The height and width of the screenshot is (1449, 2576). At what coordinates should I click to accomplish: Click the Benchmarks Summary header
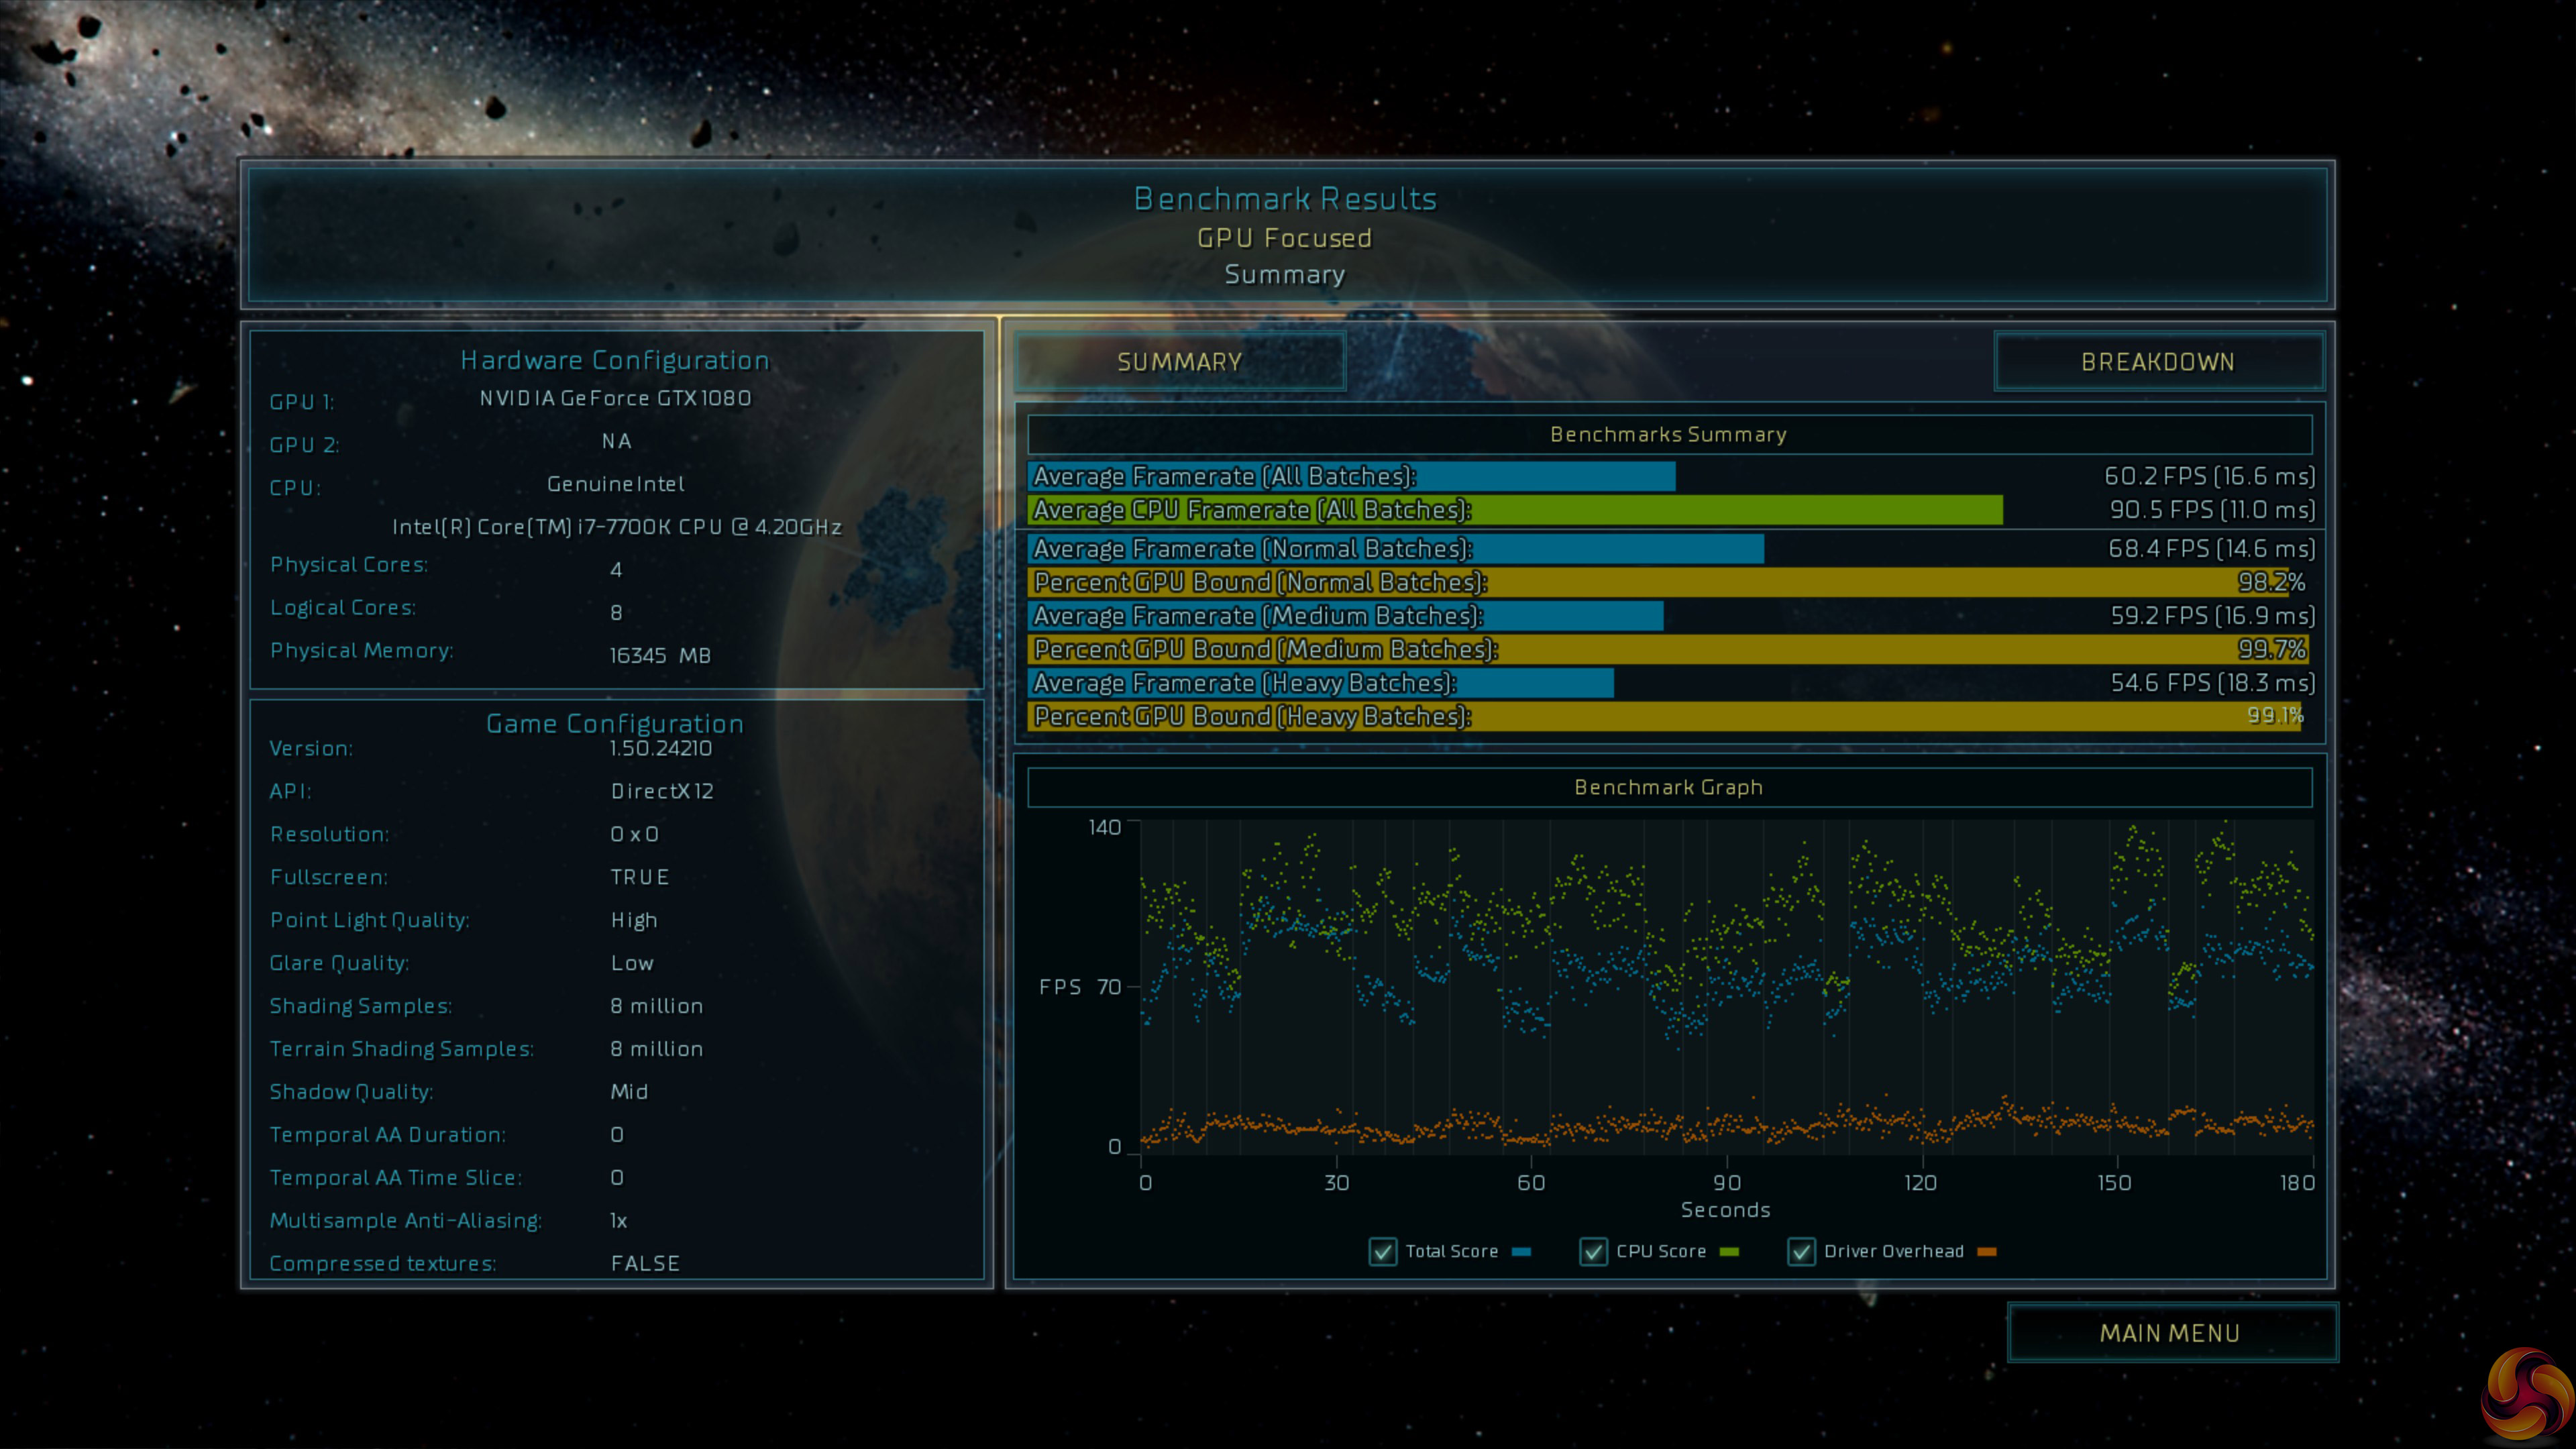[x=1668, y=434]
